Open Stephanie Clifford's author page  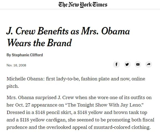click(x=27, y=55)
